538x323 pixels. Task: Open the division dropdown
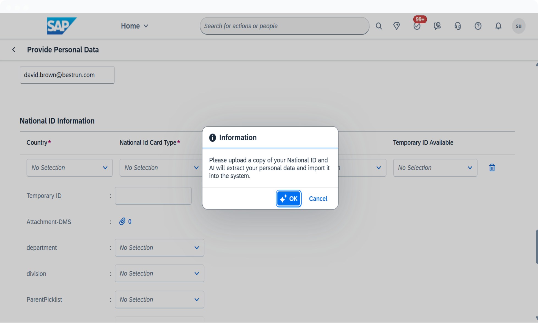[160, 273]
